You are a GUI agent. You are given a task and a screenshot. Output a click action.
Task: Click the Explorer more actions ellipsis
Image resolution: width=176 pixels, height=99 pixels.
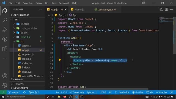pos(40,9)
